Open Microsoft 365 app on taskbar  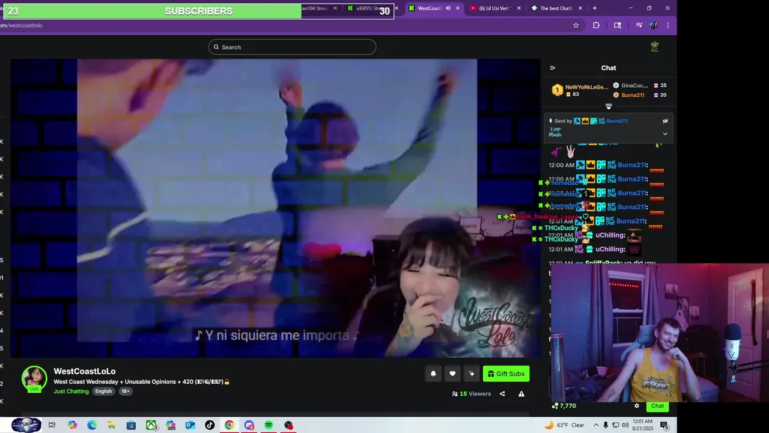tap(171, 425)
